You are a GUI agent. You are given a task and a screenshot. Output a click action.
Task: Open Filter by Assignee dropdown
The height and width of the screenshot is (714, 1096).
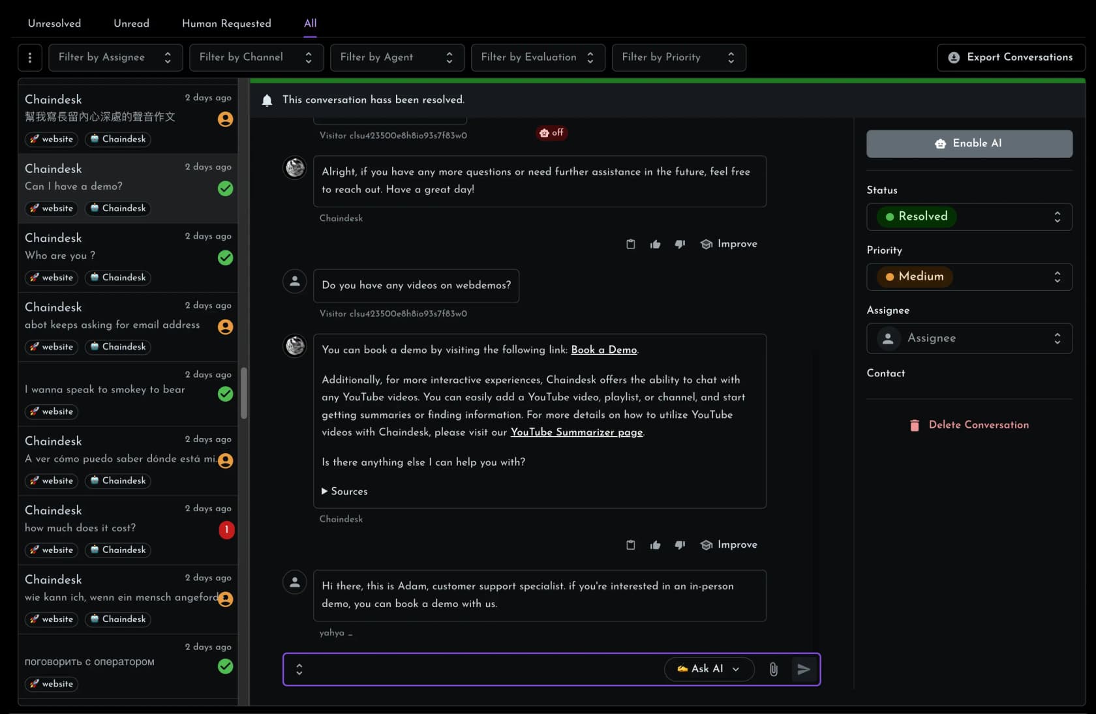pos(115,57)
